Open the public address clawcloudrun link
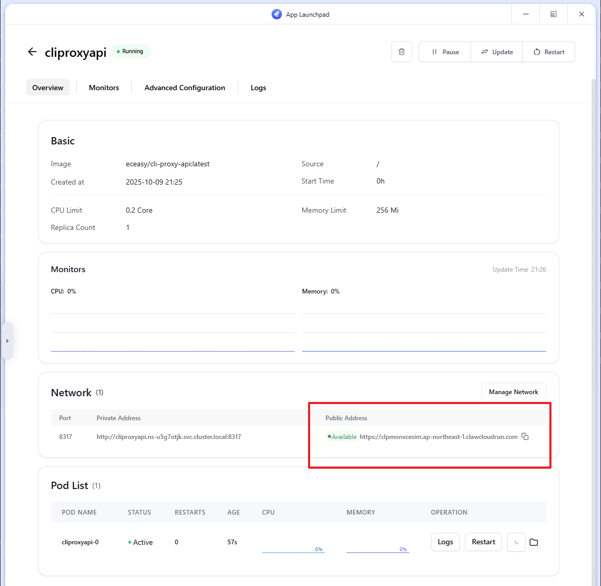The width and height of the screenshot is (601, 586). (438, 437)
